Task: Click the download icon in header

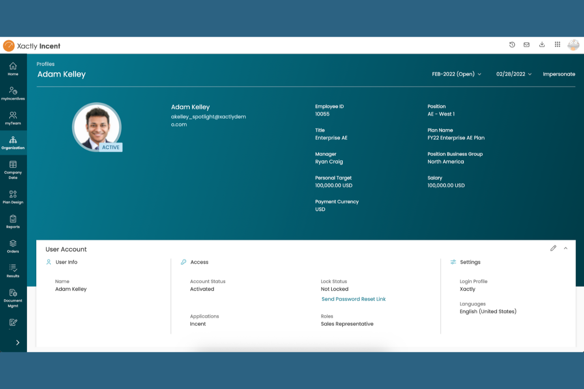Action: pyautogui.click(x=542, y=45)
